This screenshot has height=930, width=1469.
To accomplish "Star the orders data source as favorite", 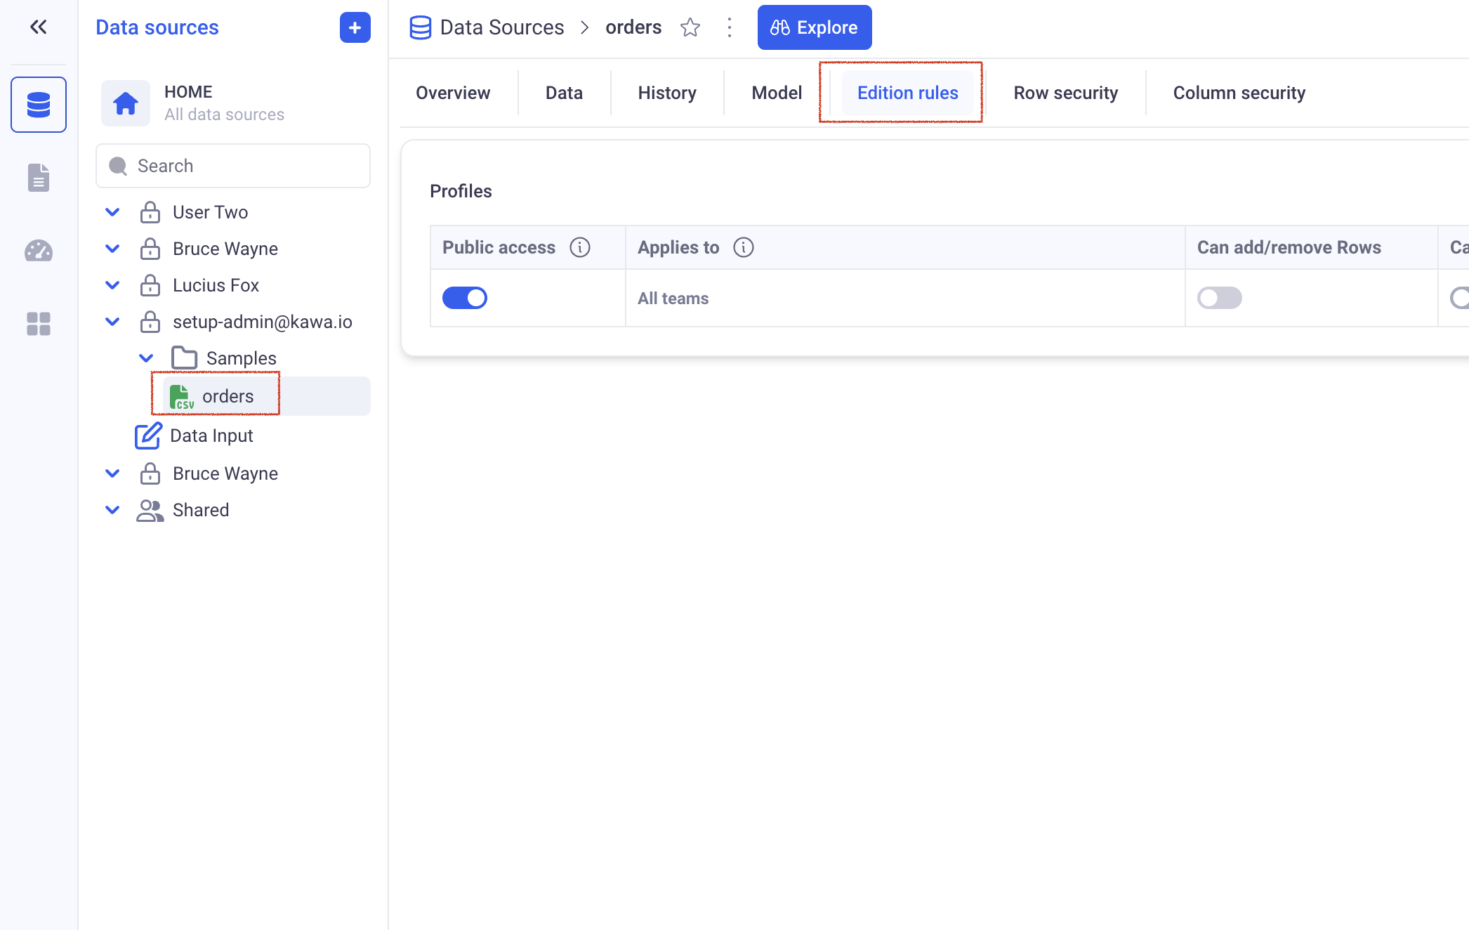I will pos(690,27).
